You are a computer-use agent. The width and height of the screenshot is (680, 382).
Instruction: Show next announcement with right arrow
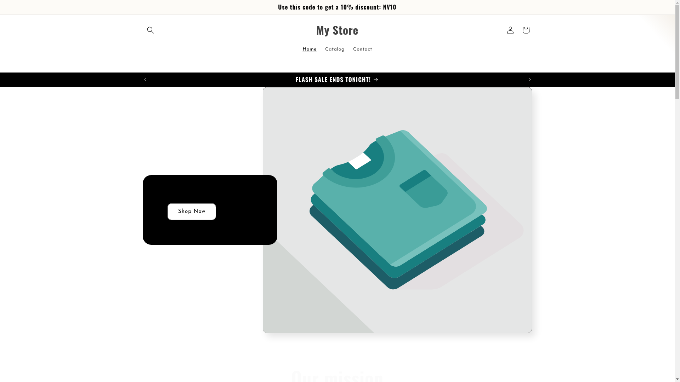529,80
